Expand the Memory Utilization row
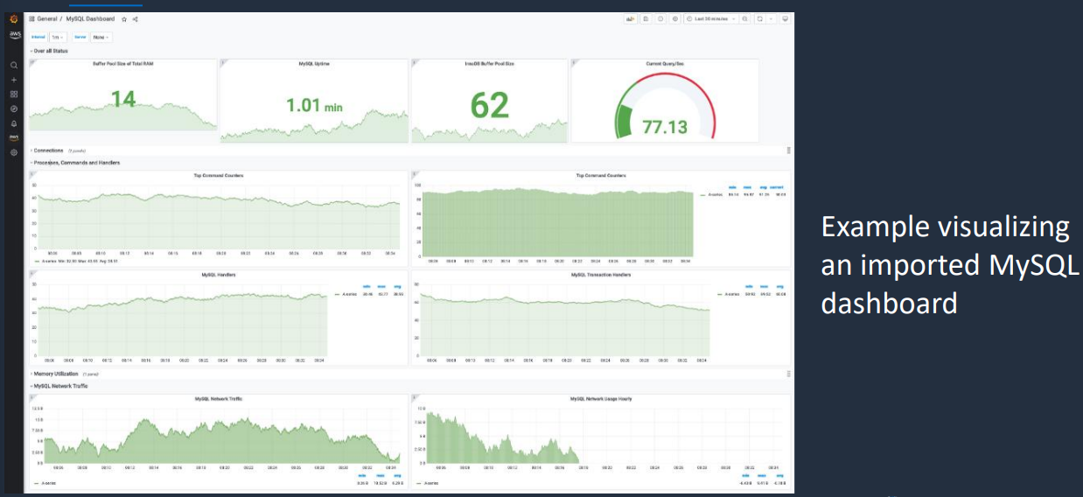Image resolution: width=1083 pixels, height=497 pixels. point(55,374)
